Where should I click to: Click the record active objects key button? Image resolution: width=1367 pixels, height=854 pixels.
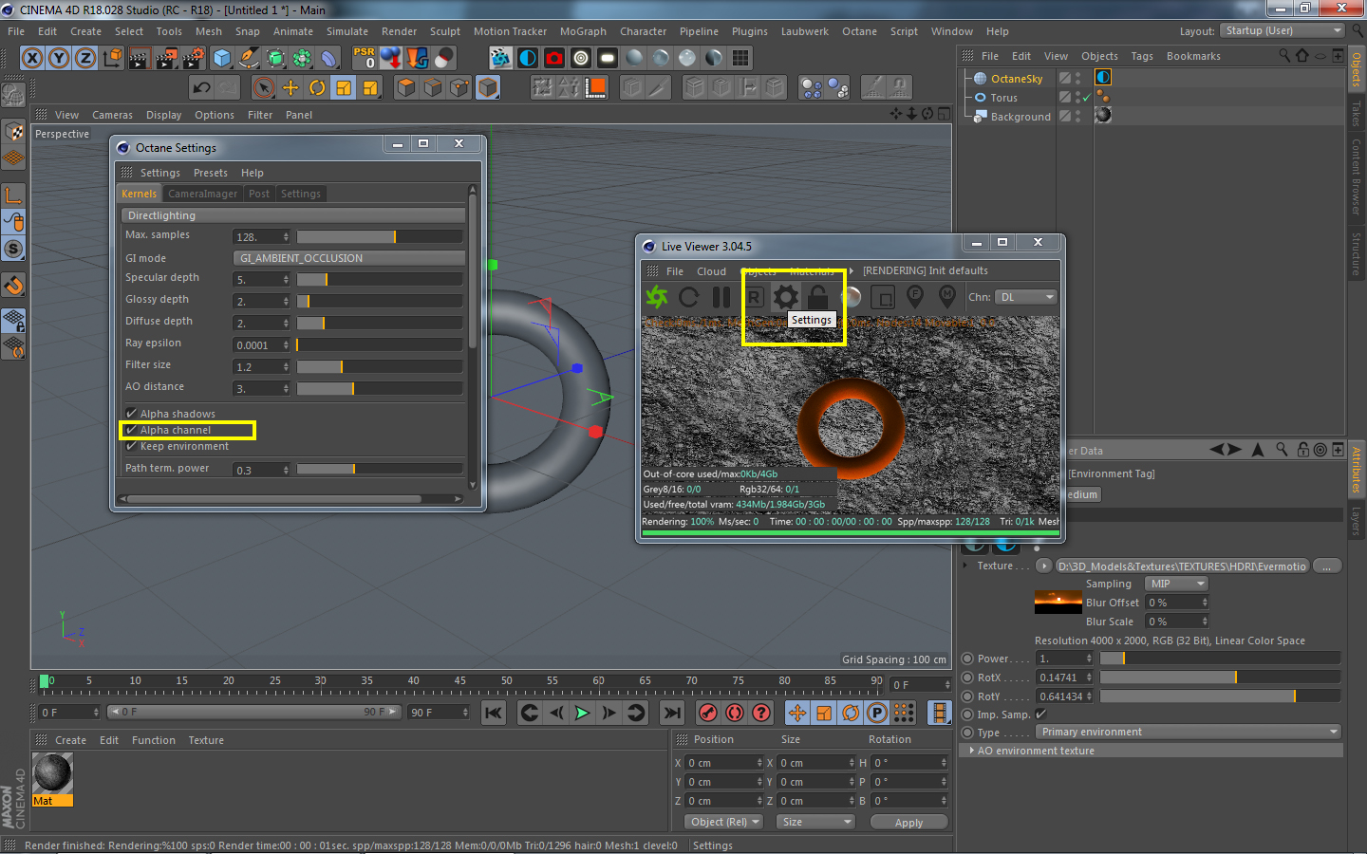tap(708, 713)
